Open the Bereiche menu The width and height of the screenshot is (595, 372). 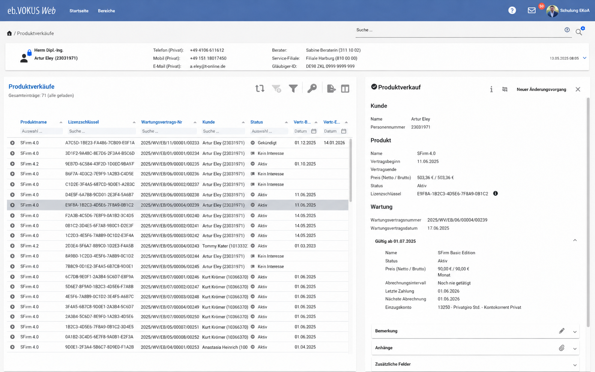[x=107, y=11]
